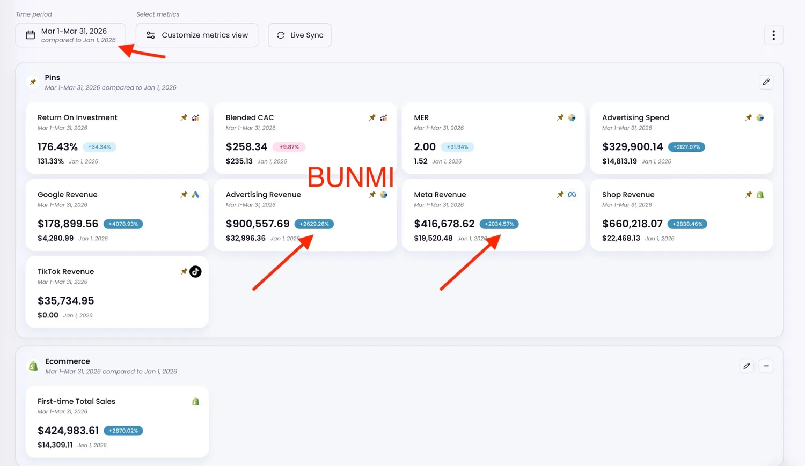Collapse the Ecommerce section with minus button
This screenshot has width=805, height=466.
tap(766, 366)
